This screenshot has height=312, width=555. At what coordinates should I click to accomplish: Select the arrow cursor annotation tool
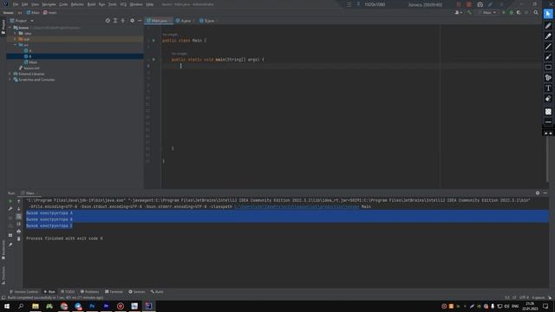pyautogui.click(x=548, y=14)
